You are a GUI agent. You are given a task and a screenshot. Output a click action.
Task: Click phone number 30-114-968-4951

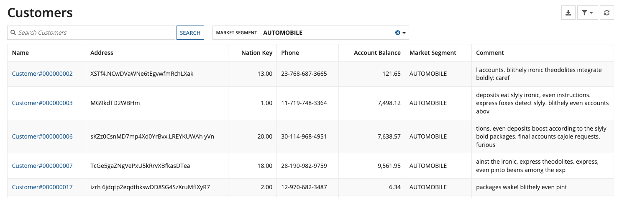(x=304, y=136)
